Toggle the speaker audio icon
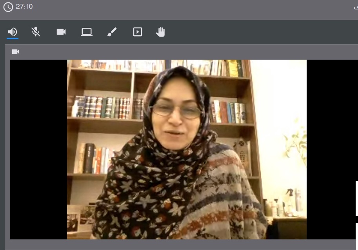358x250 pixels. (x=13, y=32)
